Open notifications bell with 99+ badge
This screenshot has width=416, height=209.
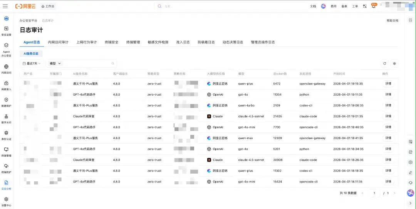pyautogui.click(x=374, y=6)
